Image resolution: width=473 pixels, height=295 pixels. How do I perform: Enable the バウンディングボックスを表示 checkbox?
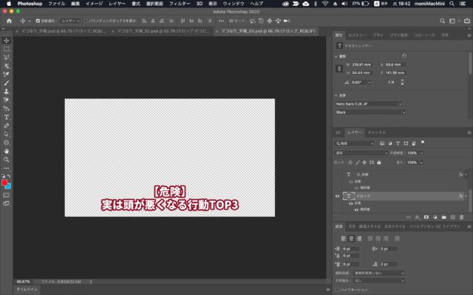[x=86, y=21]
